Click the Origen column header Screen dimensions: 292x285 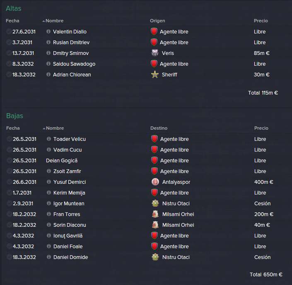click(157, 21)
